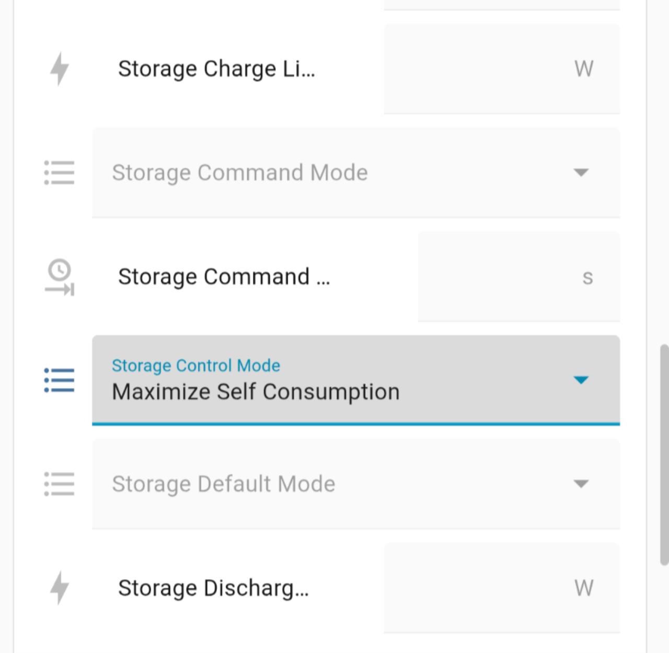Viewport: 669px width, 653px height.
Task: Select the 'Storage Charge Li…' entity label
Action: pyautogui.click(x=216, y=69)
